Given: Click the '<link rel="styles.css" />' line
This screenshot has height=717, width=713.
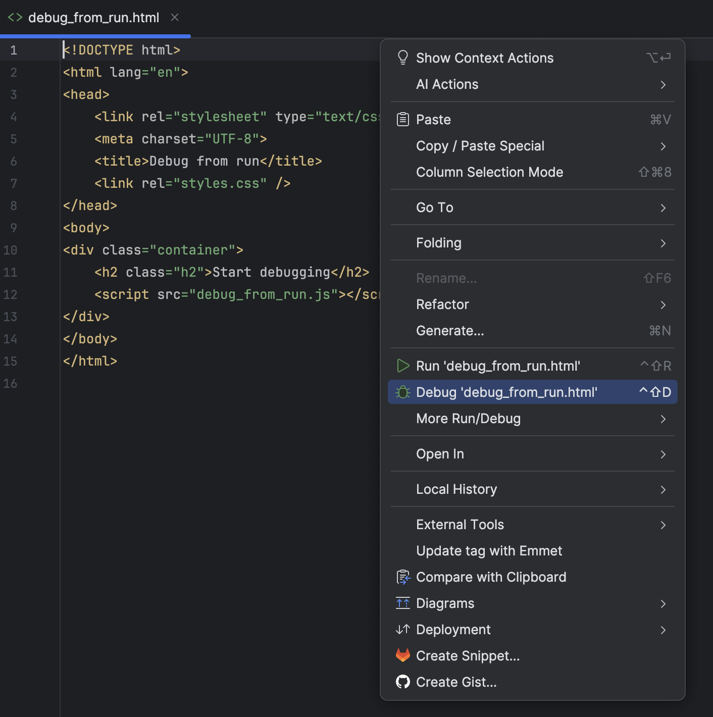Looking at the screenshot, I should [192, 183].
